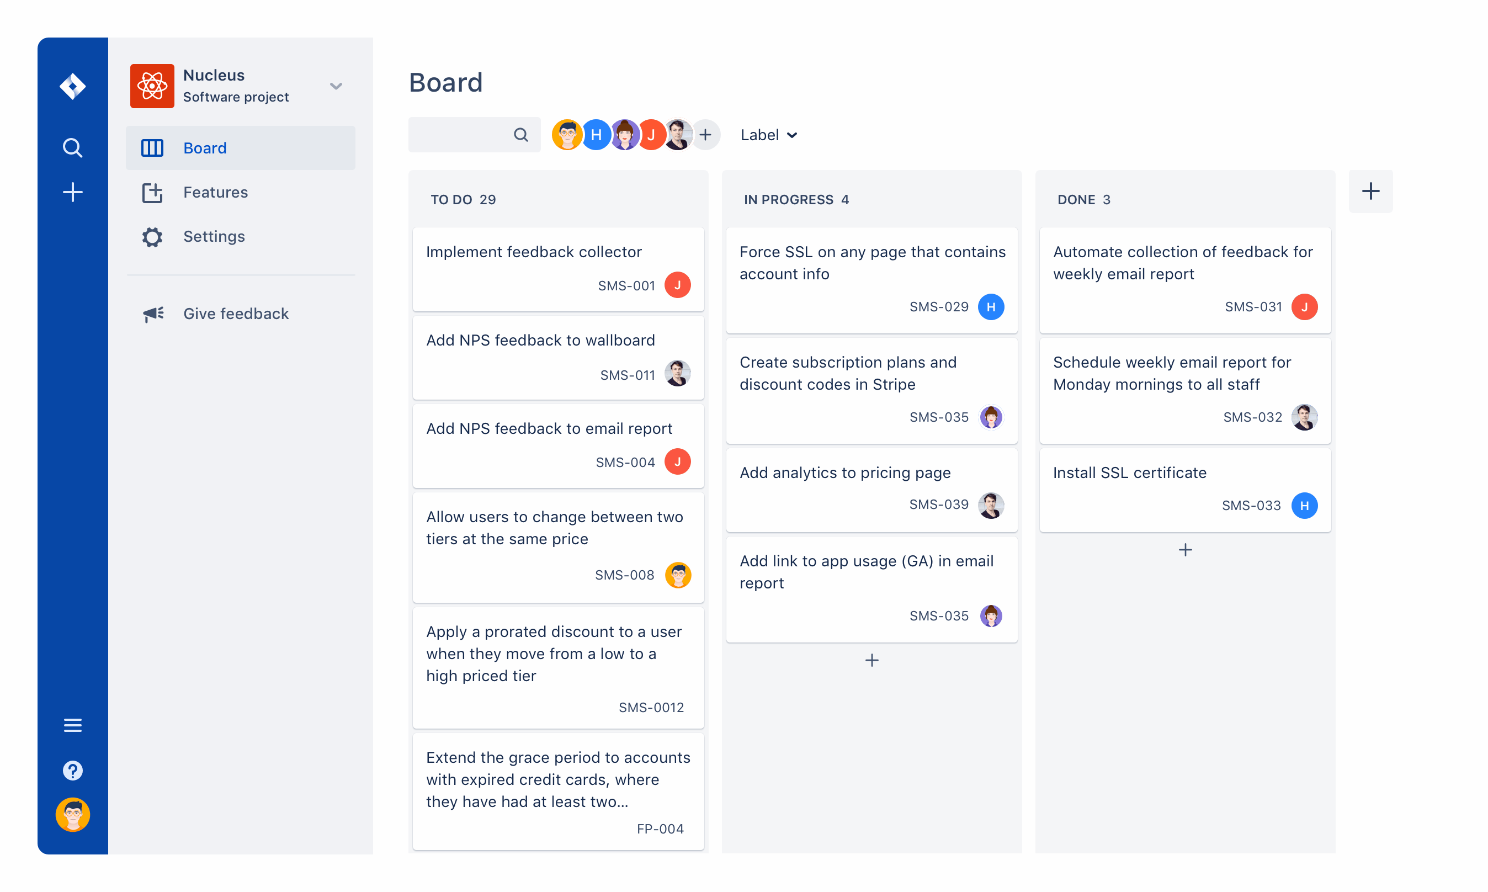Open your profile avatar at sidebar bottom
This screenshot has width=1488, height=892.
pos(72,815)
